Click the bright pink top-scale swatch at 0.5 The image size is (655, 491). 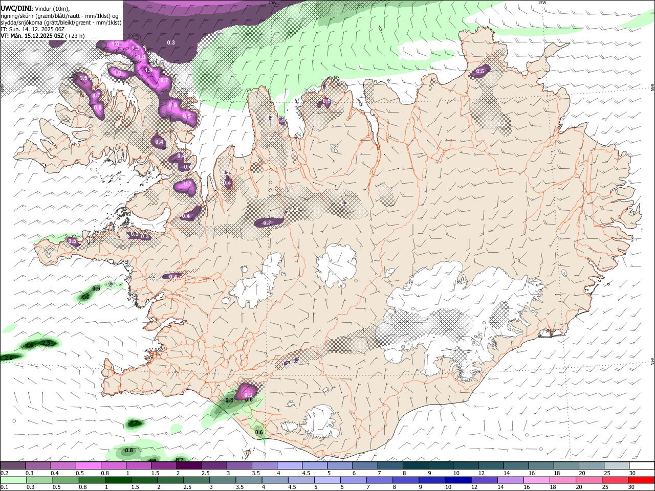pos(89,465)
